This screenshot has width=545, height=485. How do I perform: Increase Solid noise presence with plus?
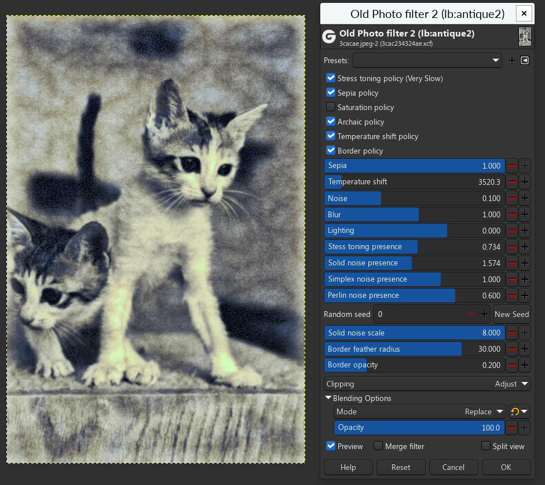click(525, 263)
